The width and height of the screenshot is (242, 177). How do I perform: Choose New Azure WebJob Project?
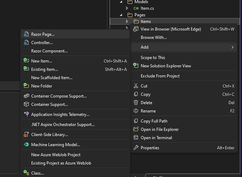coord(75,154)
